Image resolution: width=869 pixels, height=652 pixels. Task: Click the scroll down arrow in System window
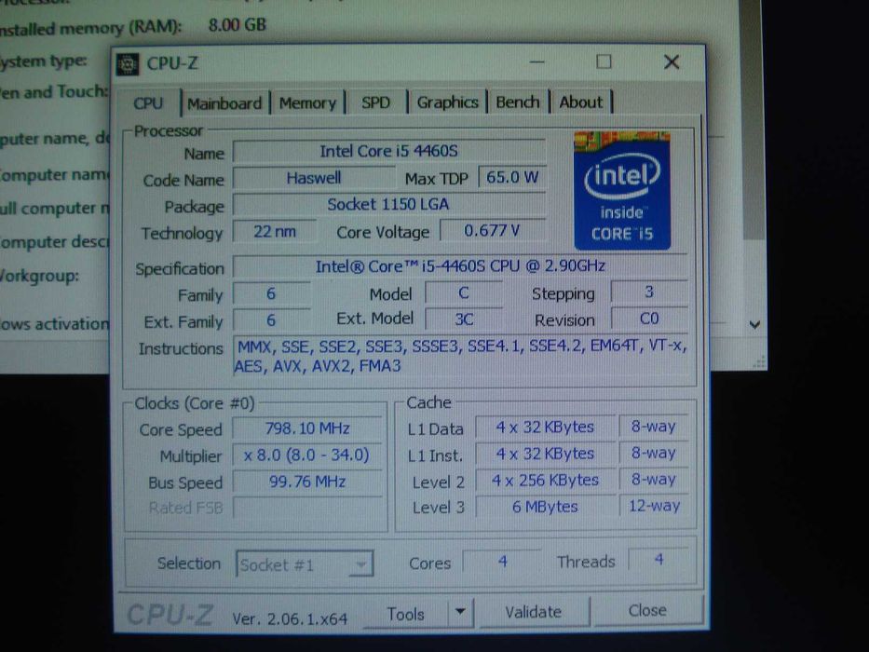(x=754, y=324)
